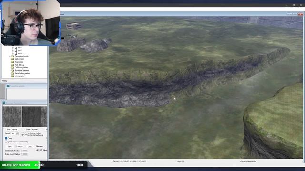Expand the bsp1 tree node
Viewport: 305px width, 171px height.
click(13, 47)
